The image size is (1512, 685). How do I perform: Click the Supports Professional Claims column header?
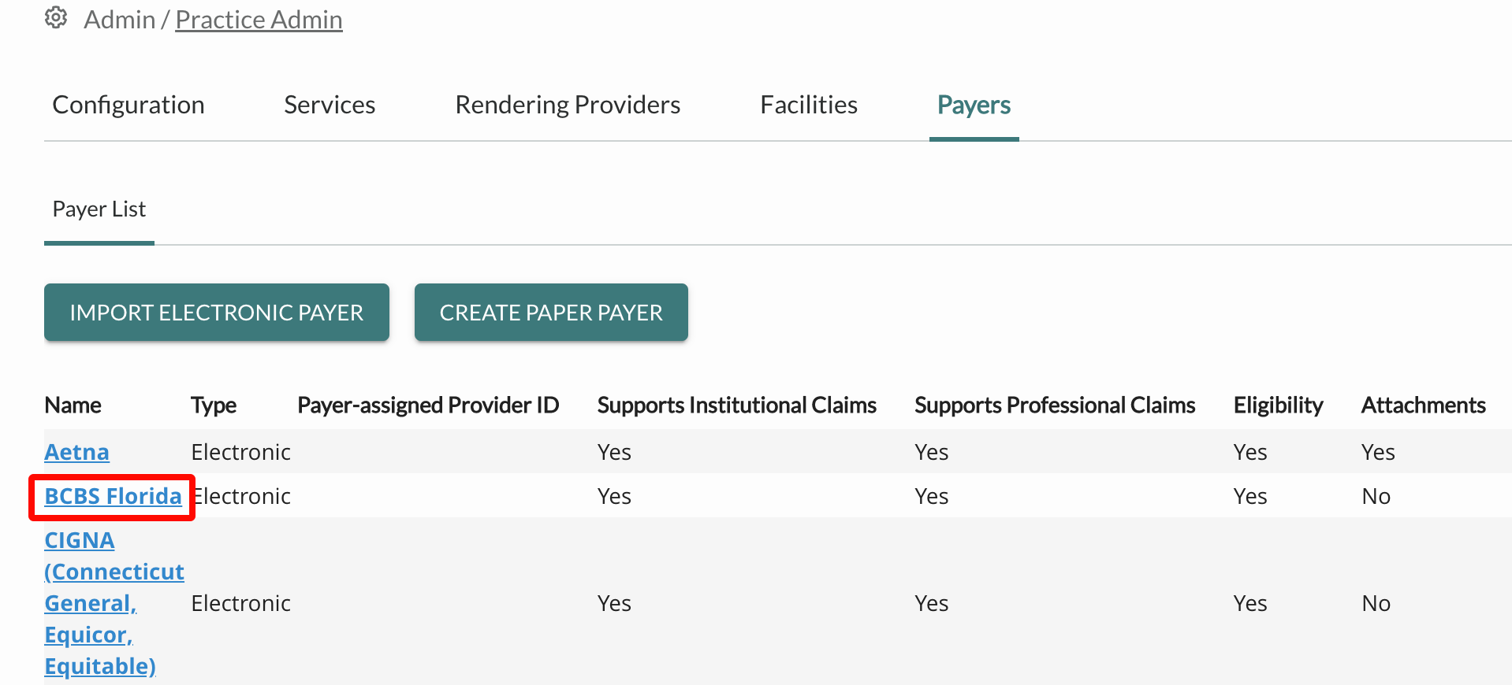point(1055,405)
